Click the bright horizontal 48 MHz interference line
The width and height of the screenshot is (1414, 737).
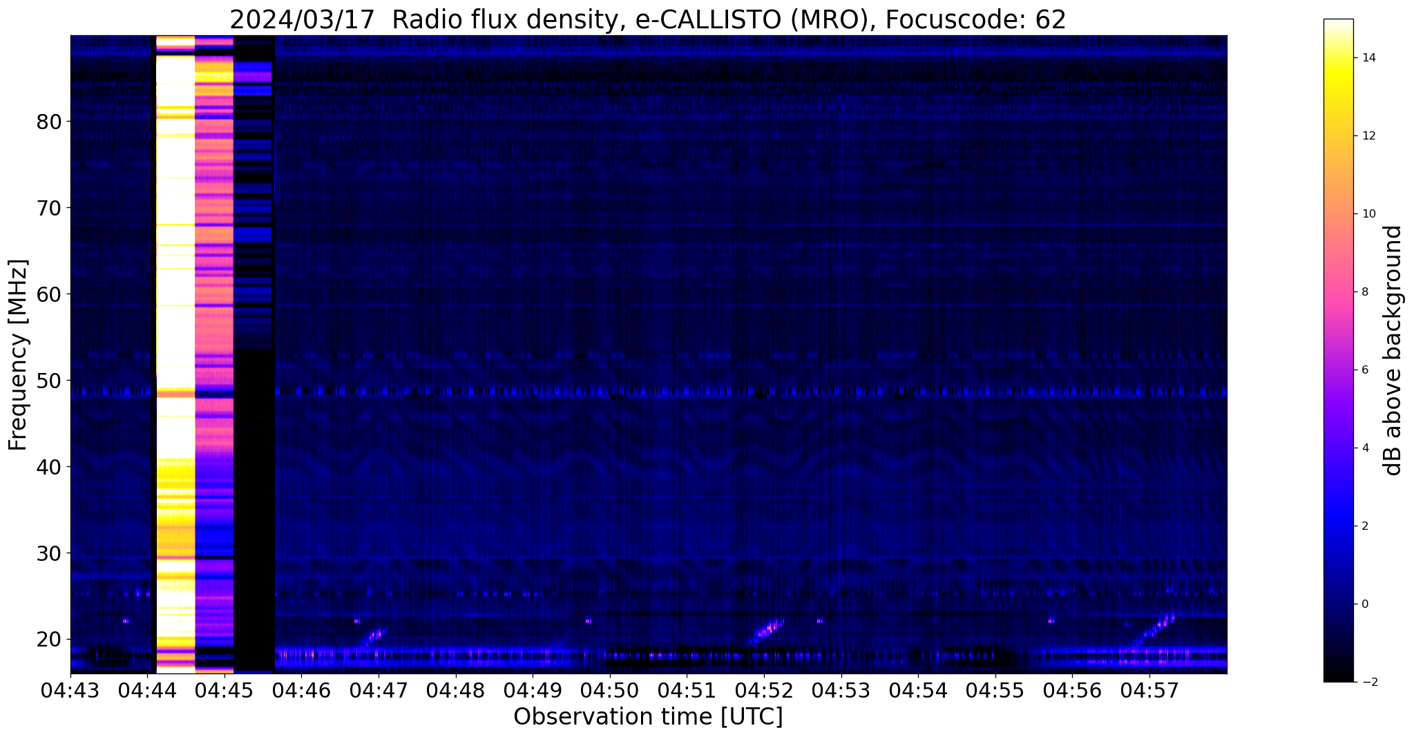click(x=648, y=392)
